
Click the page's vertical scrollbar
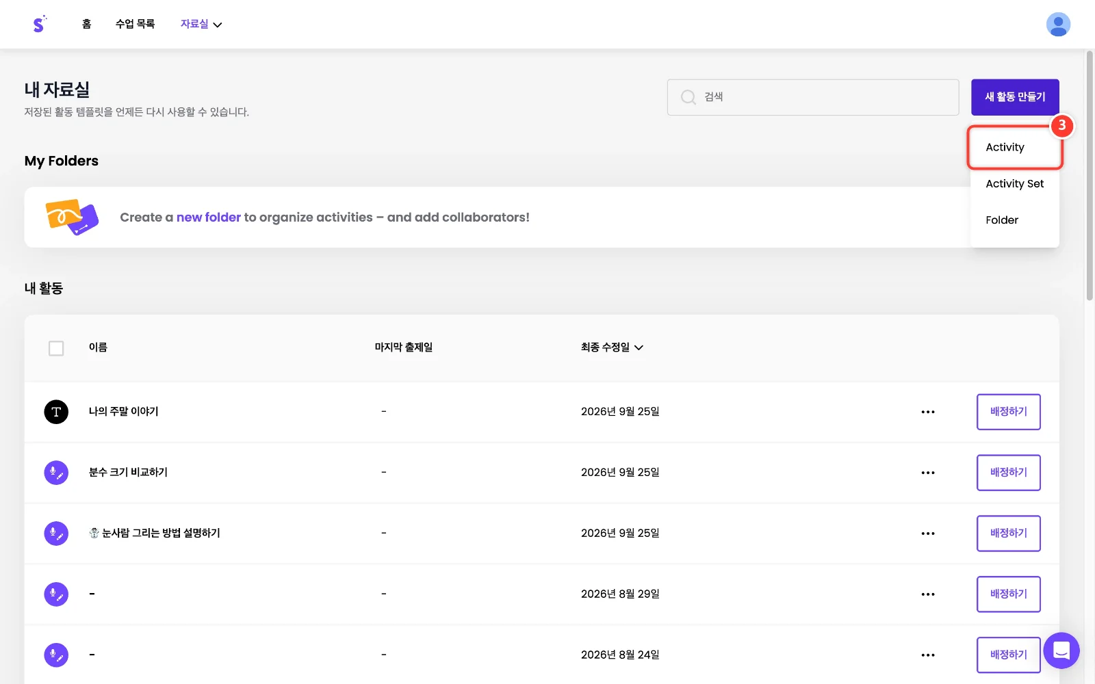point(1090,175)
